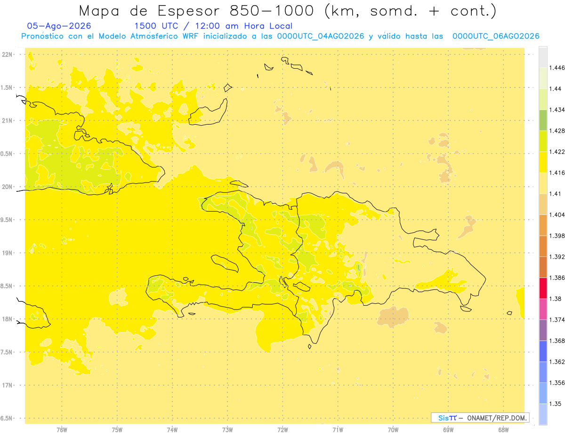
Task: Click the legend value 1.35
Action: [x=555, y=404]
